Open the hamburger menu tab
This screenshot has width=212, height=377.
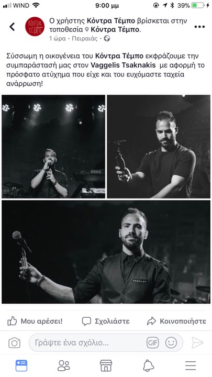tap(191, 365)
